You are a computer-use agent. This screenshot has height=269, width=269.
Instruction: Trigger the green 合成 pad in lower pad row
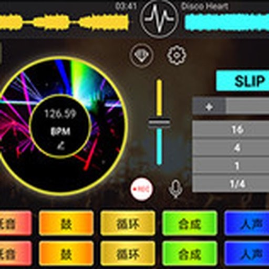tap(190, 253)
